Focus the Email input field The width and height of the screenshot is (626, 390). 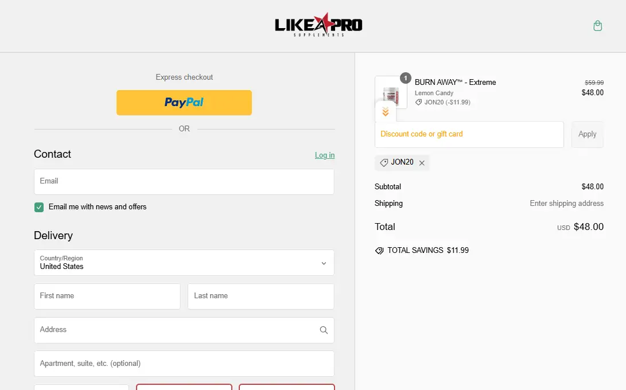click(x=184, y=182)
